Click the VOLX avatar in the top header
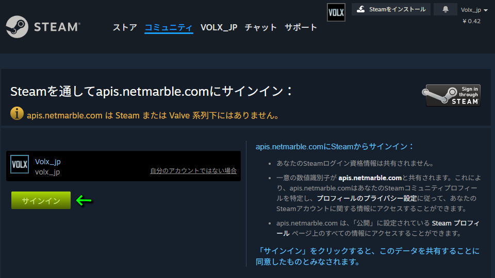Image resolution: width=495 pixels, height=278 pixels. coord(336,12)
